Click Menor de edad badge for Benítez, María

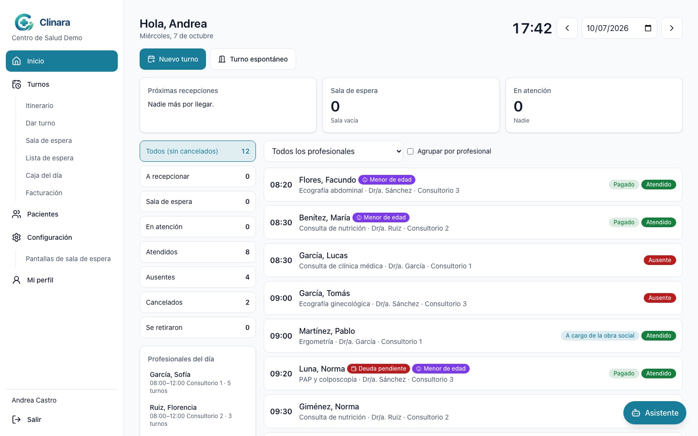(x=381, y=218)
